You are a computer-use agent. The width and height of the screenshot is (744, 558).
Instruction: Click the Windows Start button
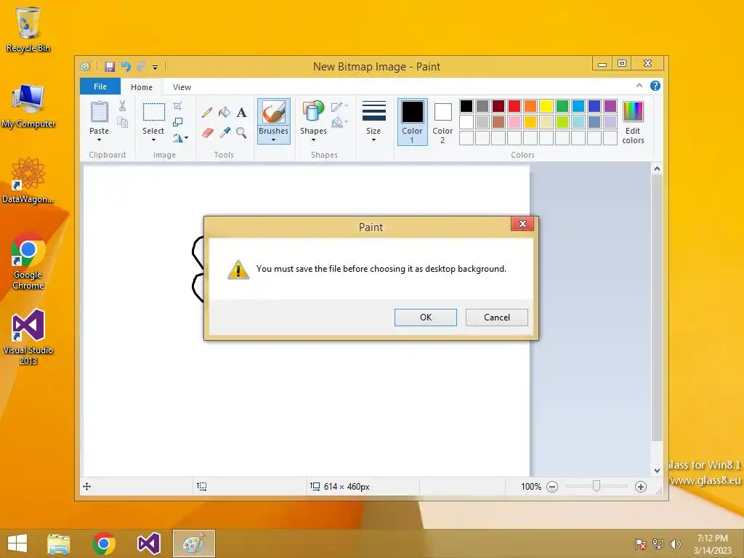coord(17,543)
